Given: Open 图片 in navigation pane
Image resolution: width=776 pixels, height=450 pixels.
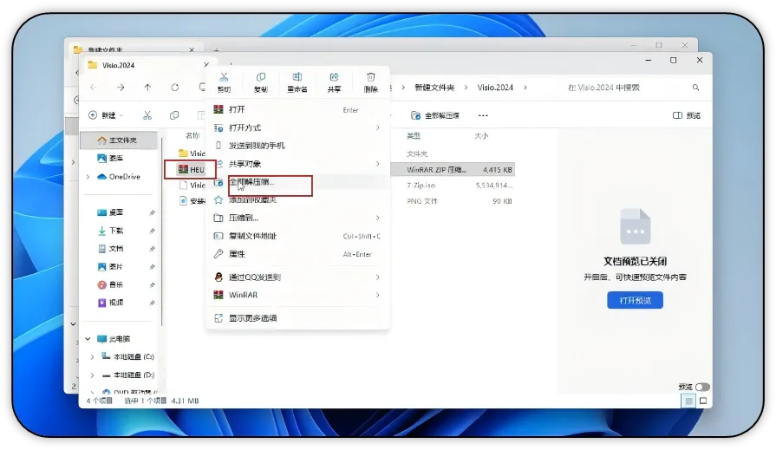Looking at the screenshot, I should (x=116, y=267).
